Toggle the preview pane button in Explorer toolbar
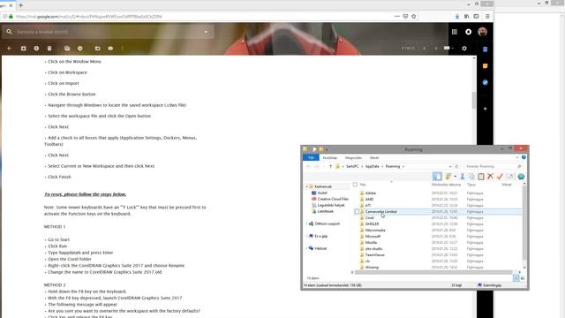This screenshot has width=565, height=318. pyautogui.click(x=437, y=177)
